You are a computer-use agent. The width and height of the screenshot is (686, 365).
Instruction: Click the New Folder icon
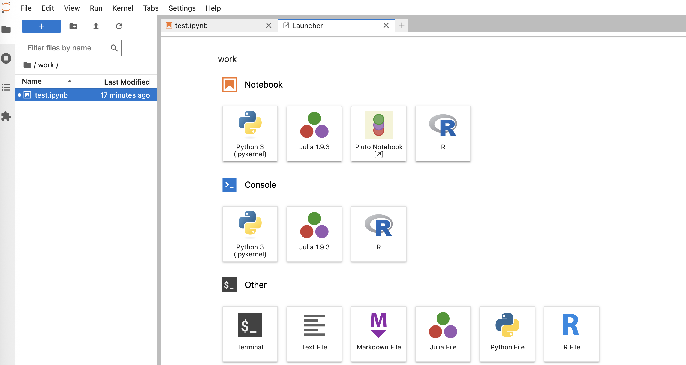[73, 26]
